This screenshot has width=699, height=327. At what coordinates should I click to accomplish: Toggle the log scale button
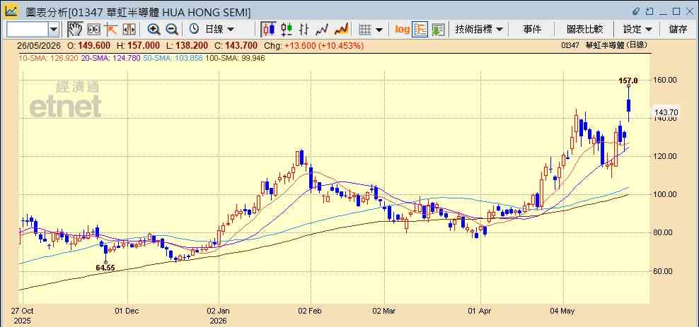pos(402,30)
